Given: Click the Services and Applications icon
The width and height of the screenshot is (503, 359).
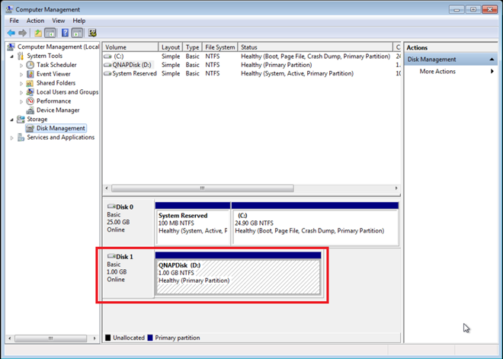Looking at the screenshot, I should tap(21, 137).
